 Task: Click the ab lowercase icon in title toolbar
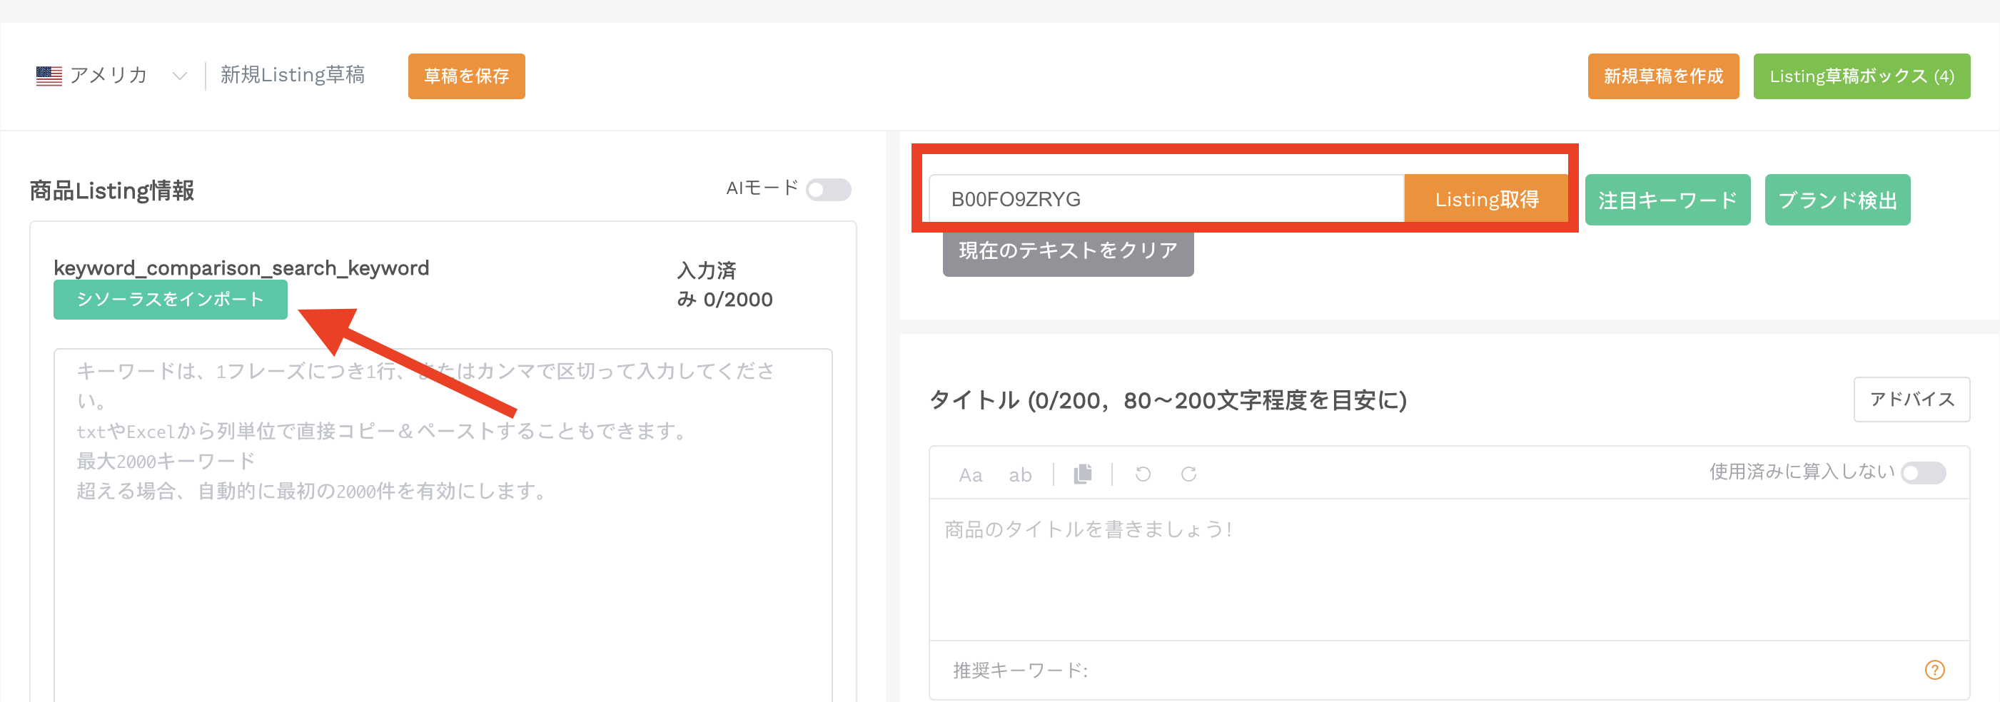1019,474
